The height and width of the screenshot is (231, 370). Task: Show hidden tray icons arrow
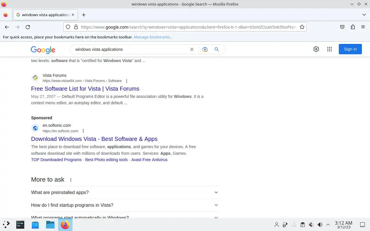[328, 225]
